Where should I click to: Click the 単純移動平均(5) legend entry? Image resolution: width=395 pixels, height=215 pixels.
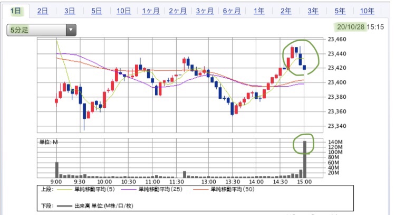tap(94, 189)
